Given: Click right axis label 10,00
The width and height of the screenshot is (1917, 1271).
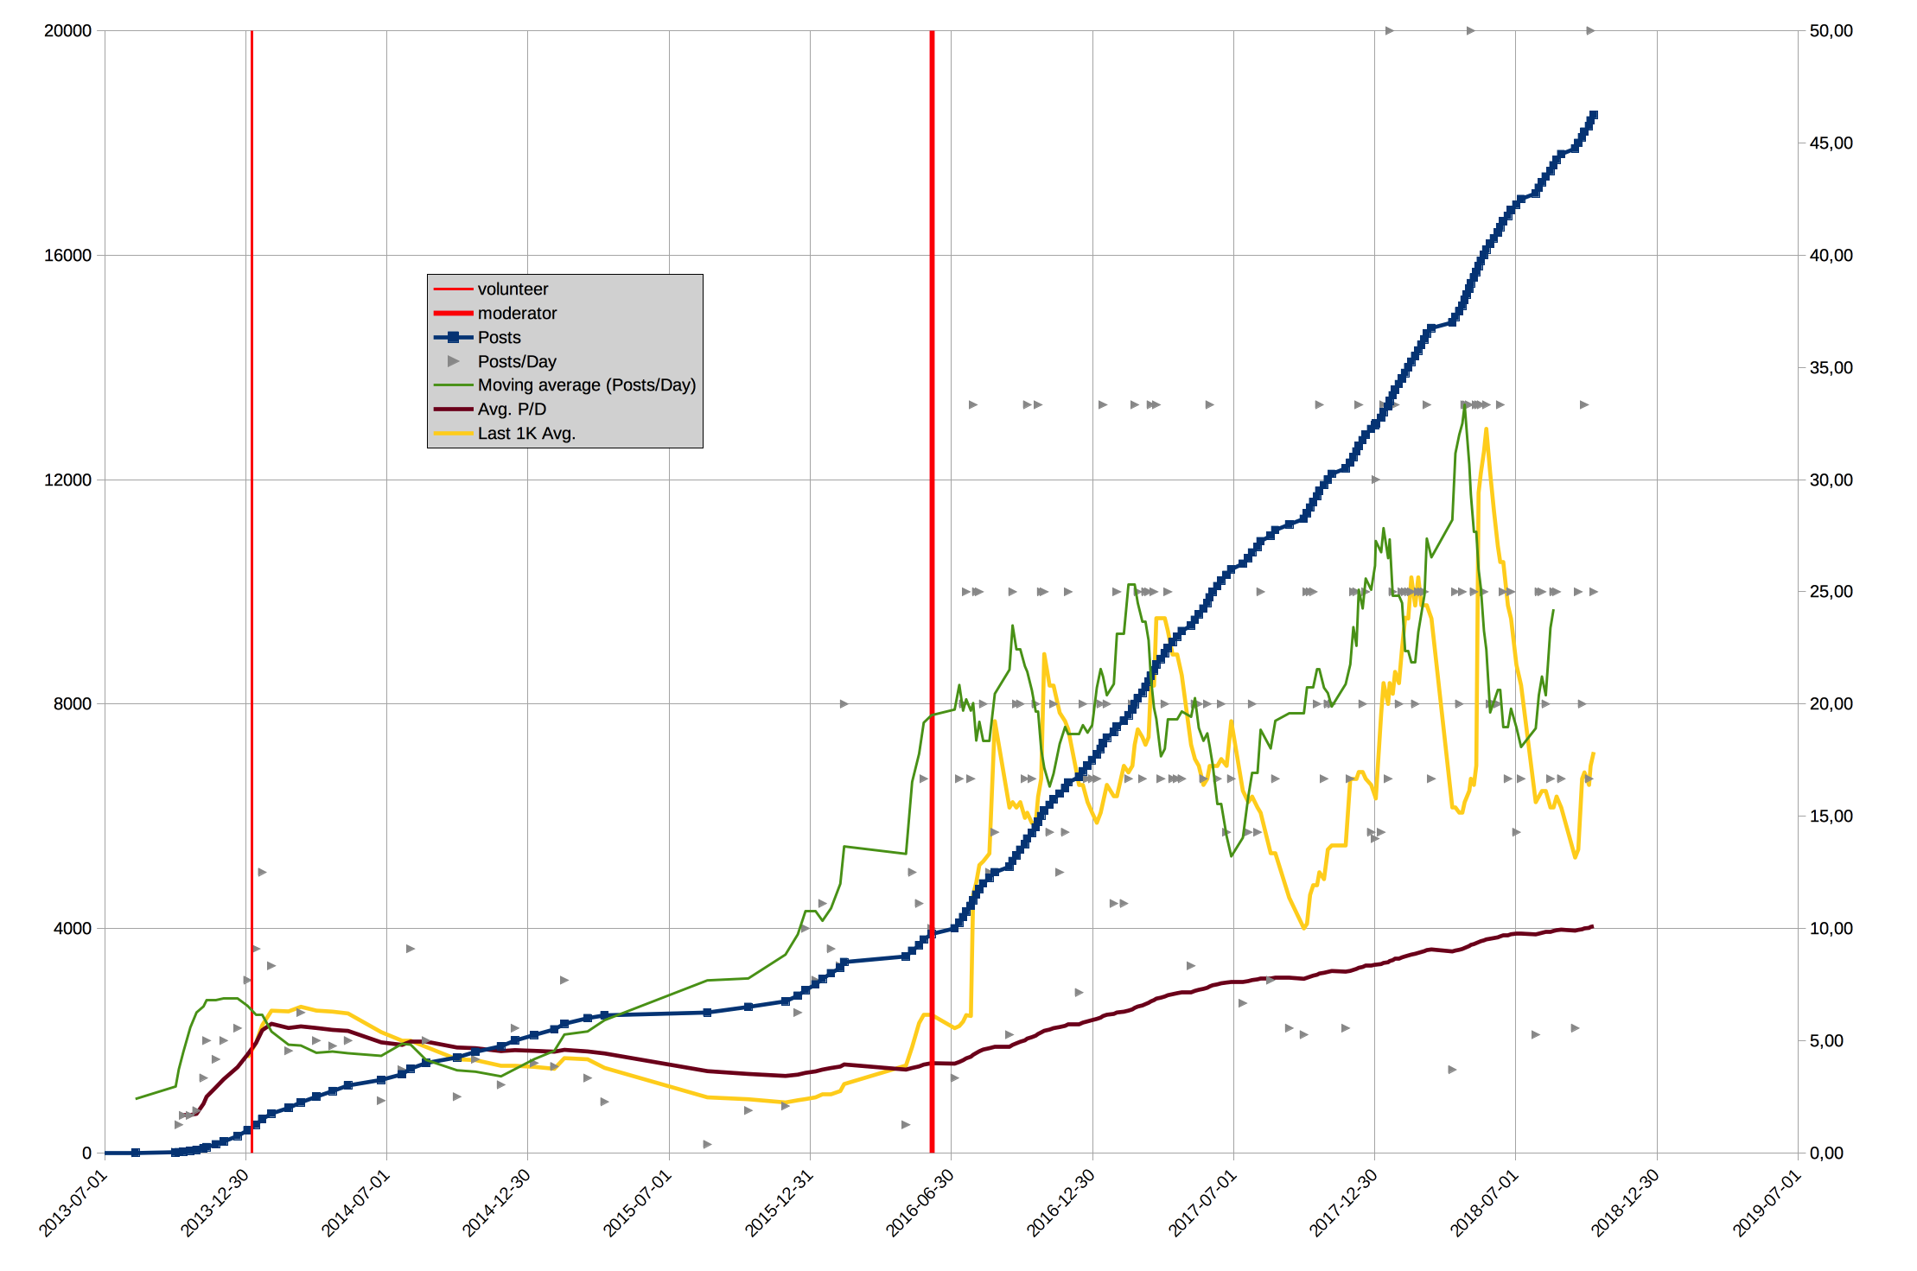Looking at the screenshot, I should pos(1831,928).
